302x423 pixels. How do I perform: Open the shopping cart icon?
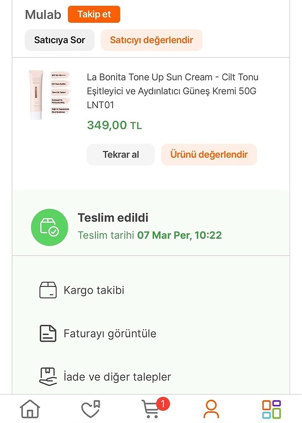pyautogui.click(x=151, y=409)
